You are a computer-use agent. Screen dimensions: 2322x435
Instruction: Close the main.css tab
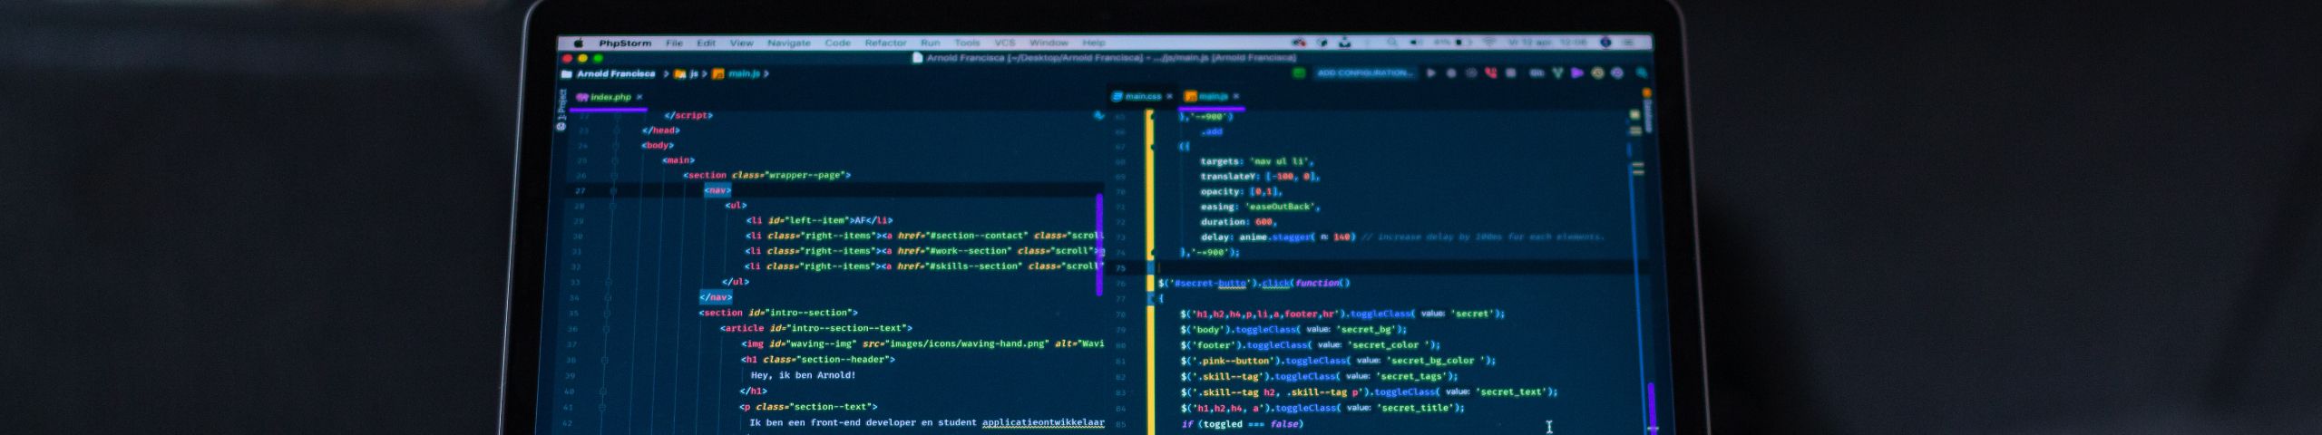tap(1169, 96)
